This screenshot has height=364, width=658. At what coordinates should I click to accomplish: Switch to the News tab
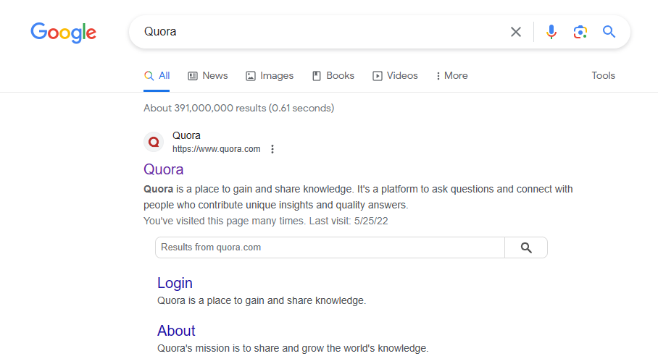208,76
